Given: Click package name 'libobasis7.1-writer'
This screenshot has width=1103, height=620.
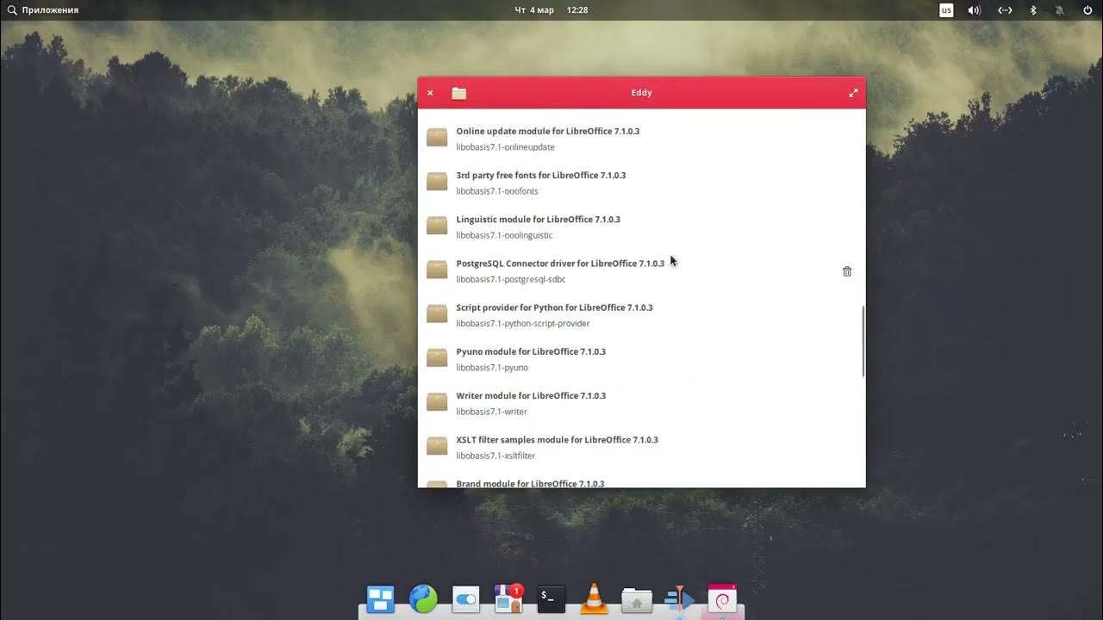Looking at the screenshot, I should pyautogui.click(x=491, y=412).
